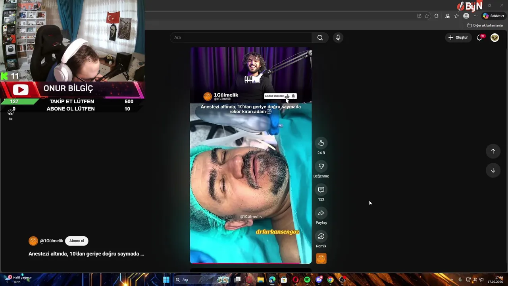Open the Windows Start menu

(166, 280)
